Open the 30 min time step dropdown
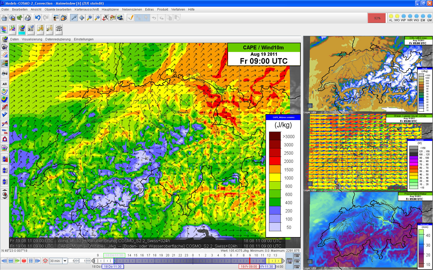The height and width of the screenshot is (270, 433). (x=65, y=261)
